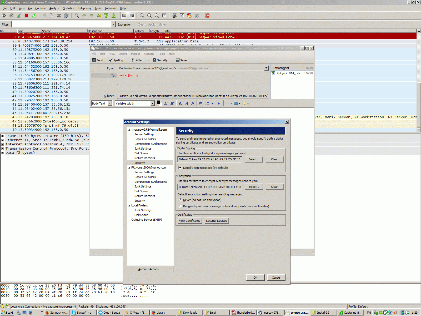Click Save disk icon in Write window

(x=181, y=60)
